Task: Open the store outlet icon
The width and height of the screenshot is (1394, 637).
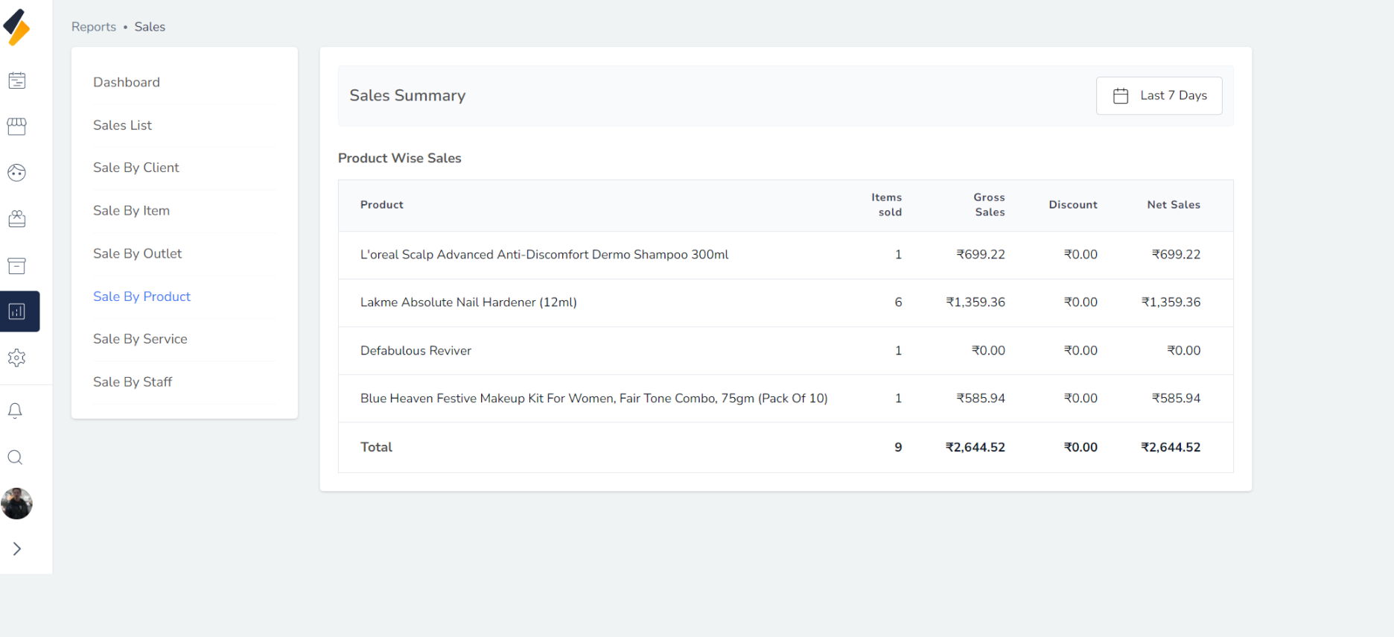Action: click(16, 127)
